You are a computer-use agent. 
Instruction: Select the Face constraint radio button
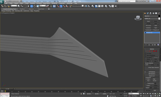146,81
